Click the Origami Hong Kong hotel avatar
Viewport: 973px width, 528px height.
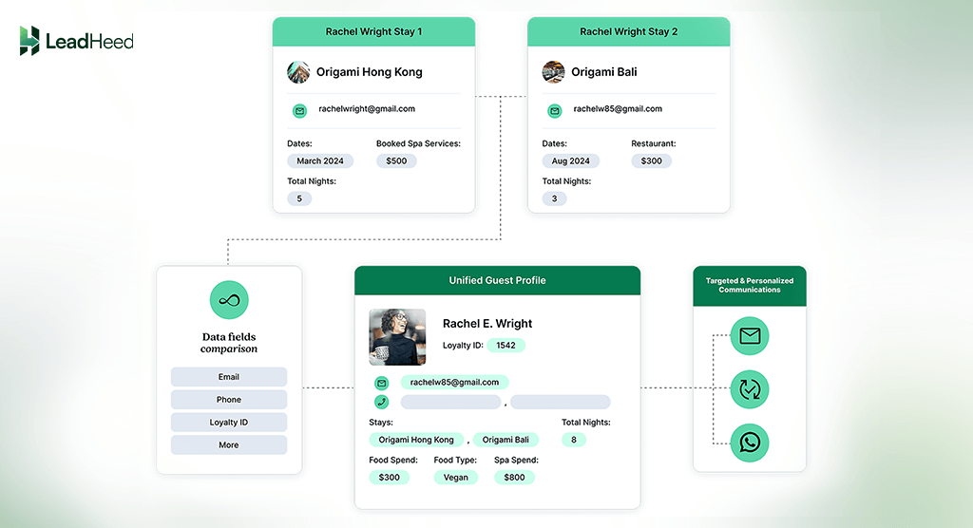click(298, 72)
